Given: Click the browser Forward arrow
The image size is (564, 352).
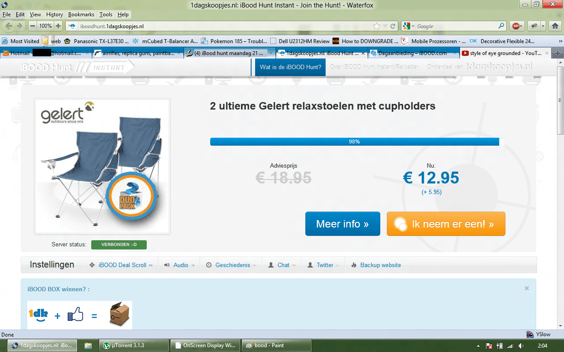Looking at the screenshot, I should pyautogui.click(x=19, y=26).
